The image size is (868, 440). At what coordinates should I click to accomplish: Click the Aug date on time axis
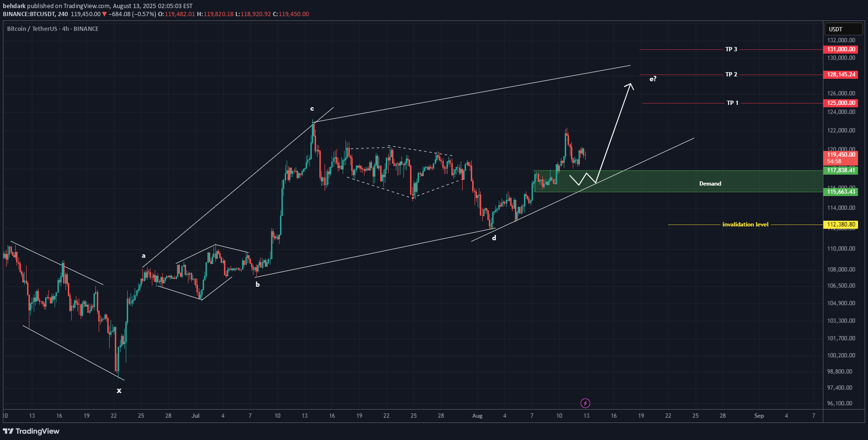click(x=477, y=416)
